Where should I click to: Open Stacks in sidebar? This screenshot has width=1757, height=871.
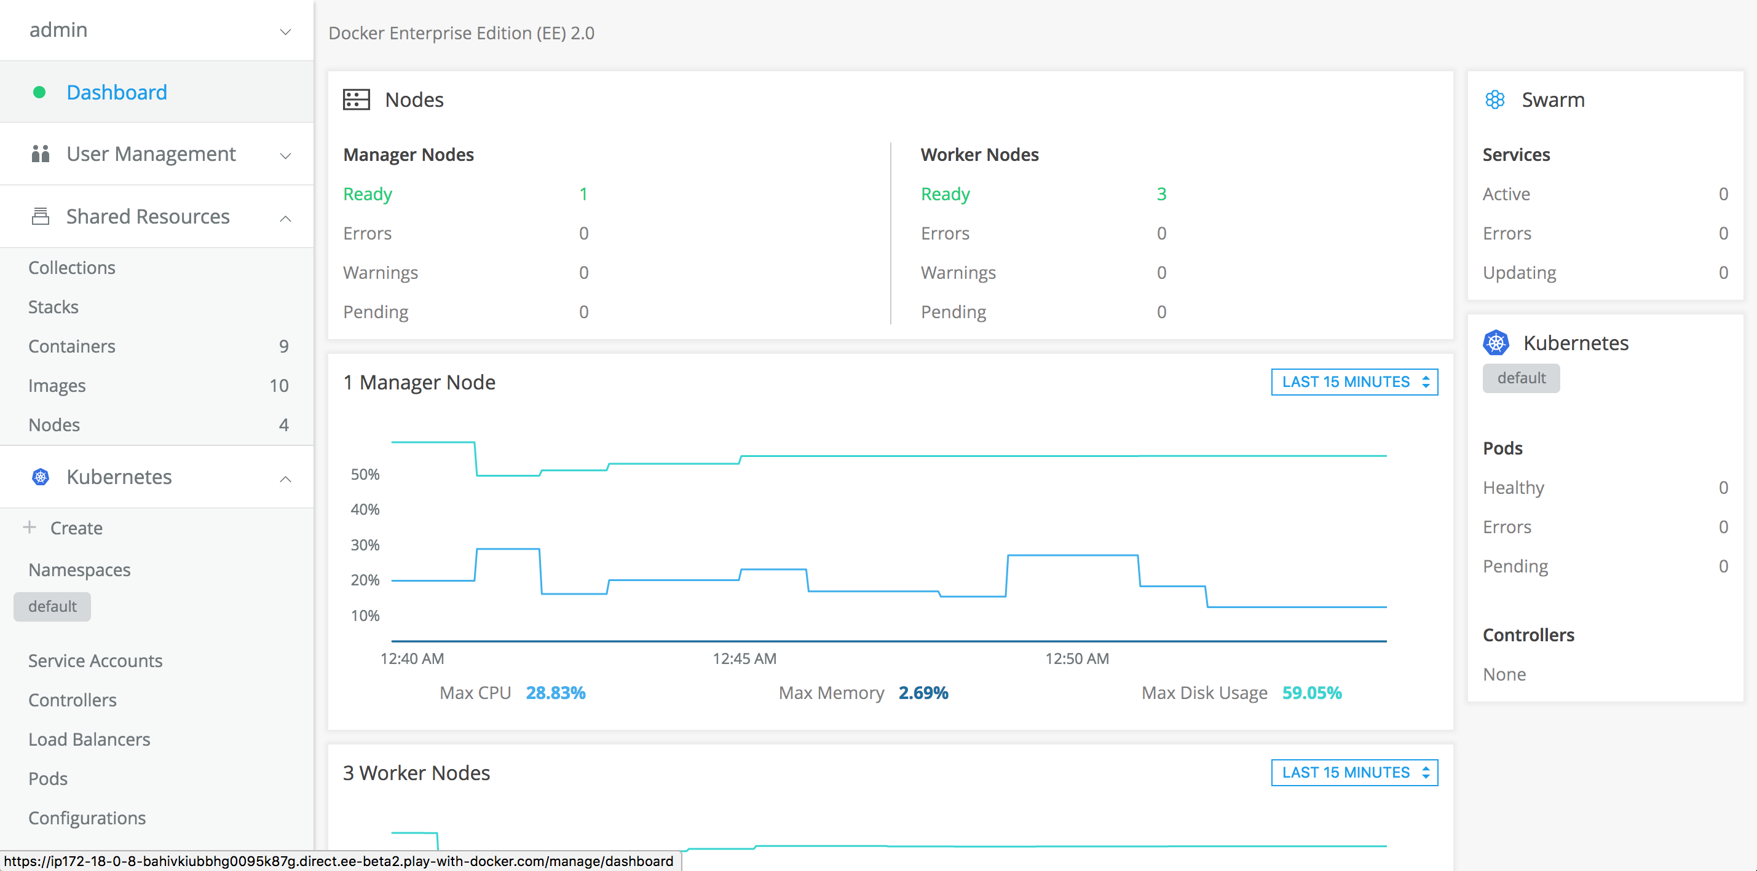coord(53,307)
